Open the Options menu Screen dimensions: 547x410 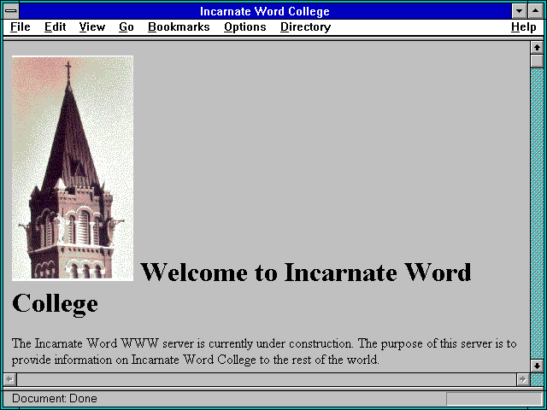click(245, 27)
